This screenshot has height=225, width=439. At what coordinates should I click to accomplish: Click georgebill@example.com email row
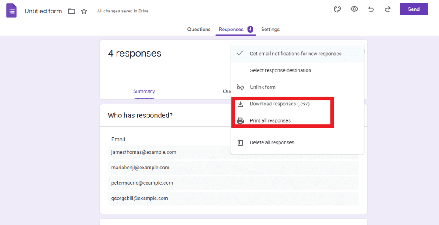tap(234, 198)
